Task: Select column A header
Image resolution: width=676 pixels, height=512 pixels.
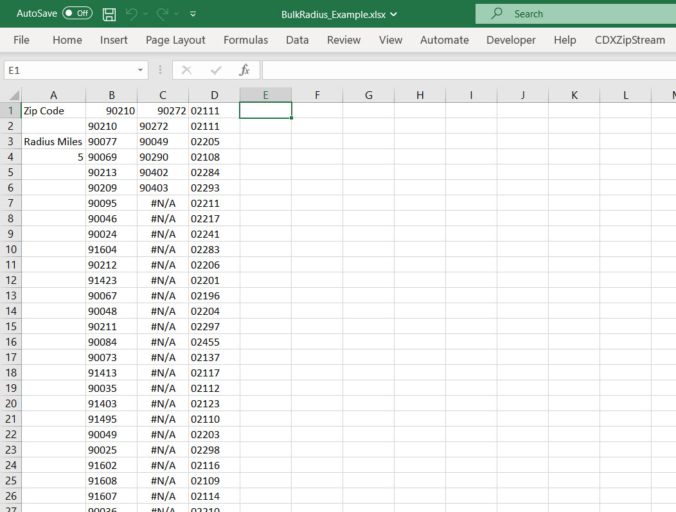Action: pos(53,95)
